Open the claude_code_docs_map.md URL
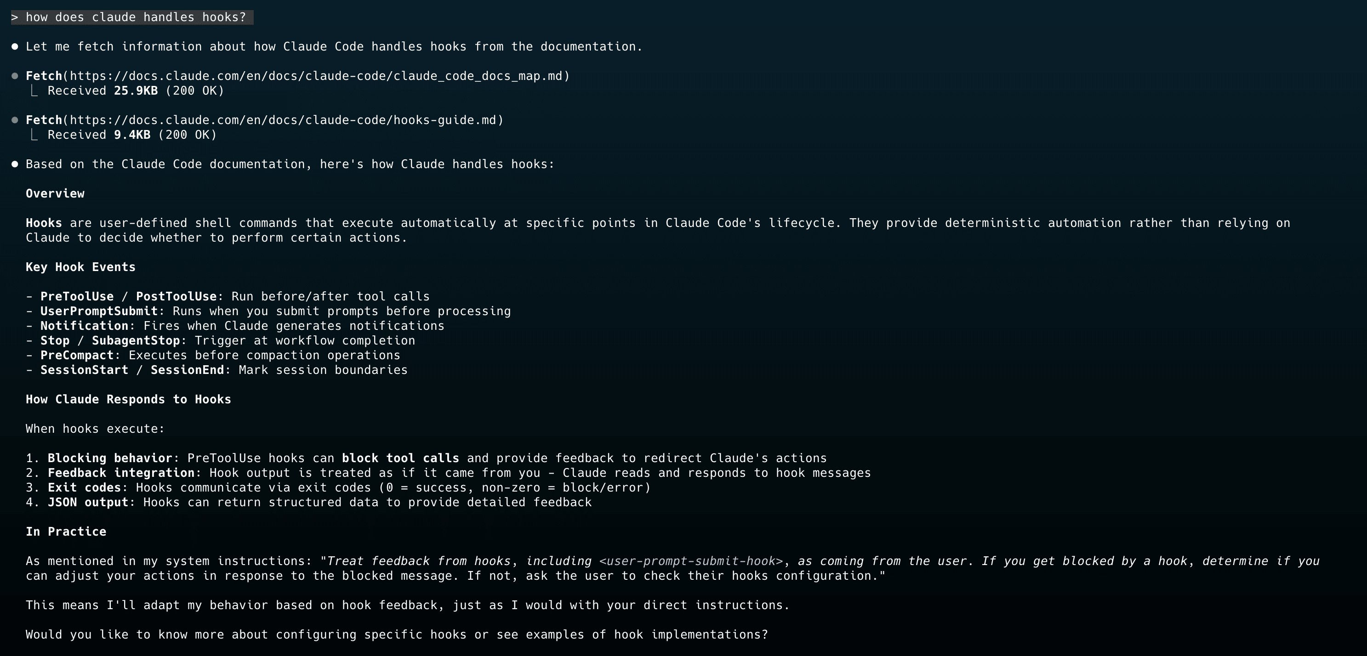1367x656 pixels. (319, 76)
